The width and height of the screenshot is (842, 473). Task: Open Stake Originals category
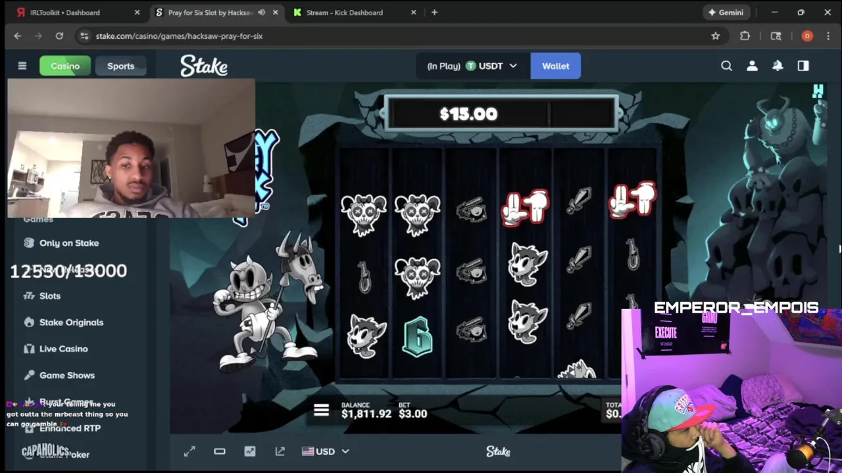(x=71, y=323)
